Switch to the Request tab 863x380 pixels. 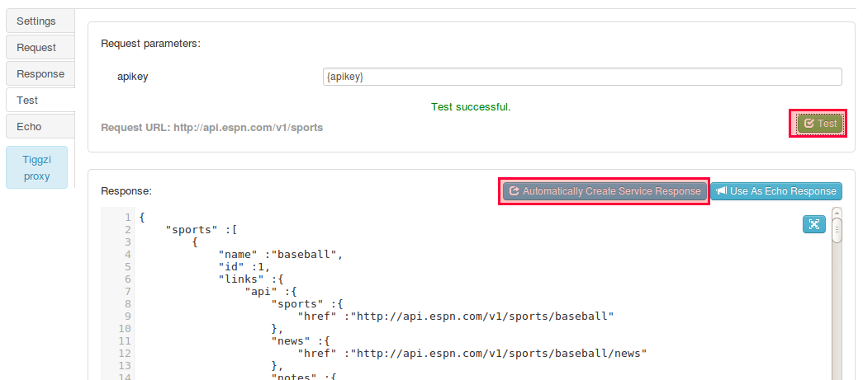click(36, 48)
